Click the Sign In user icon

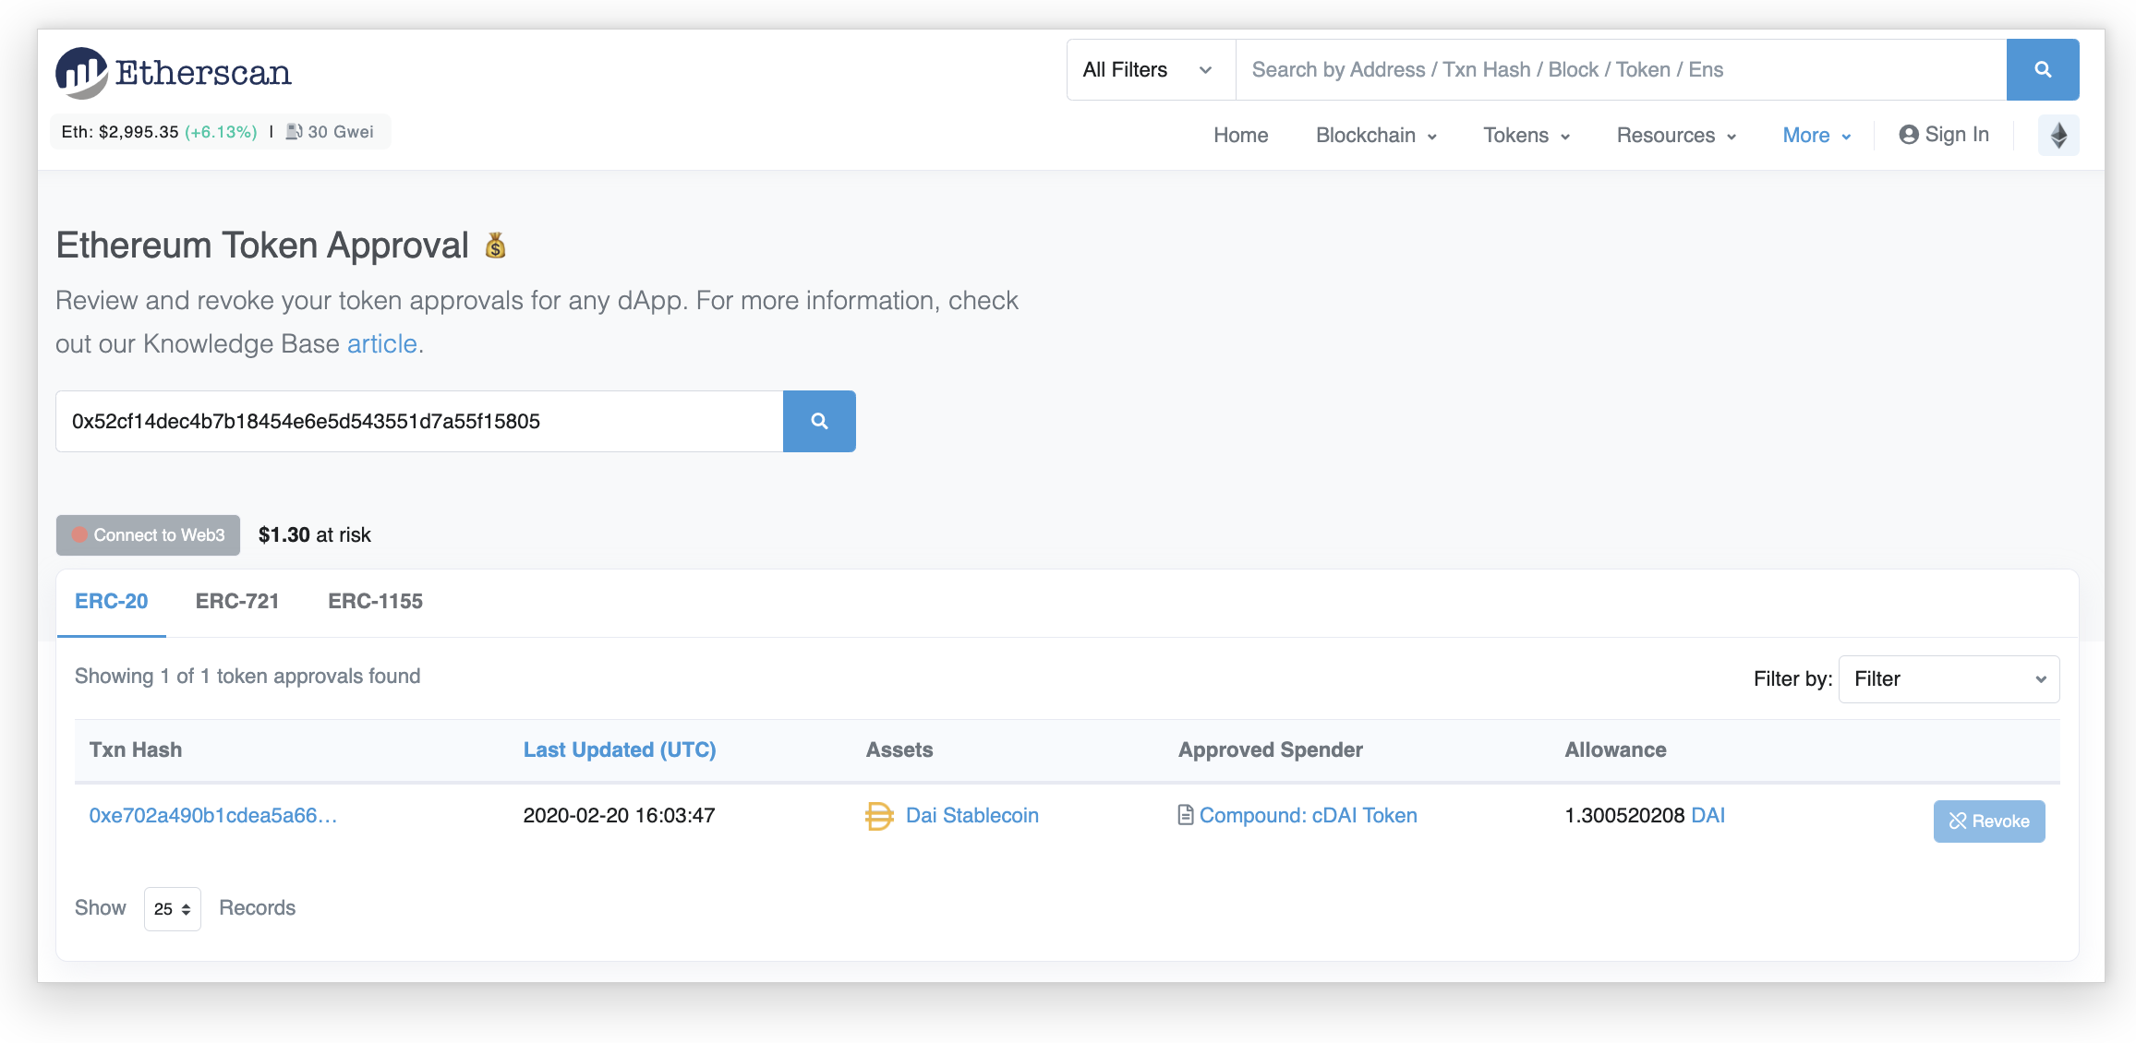tap(1908, 136)
